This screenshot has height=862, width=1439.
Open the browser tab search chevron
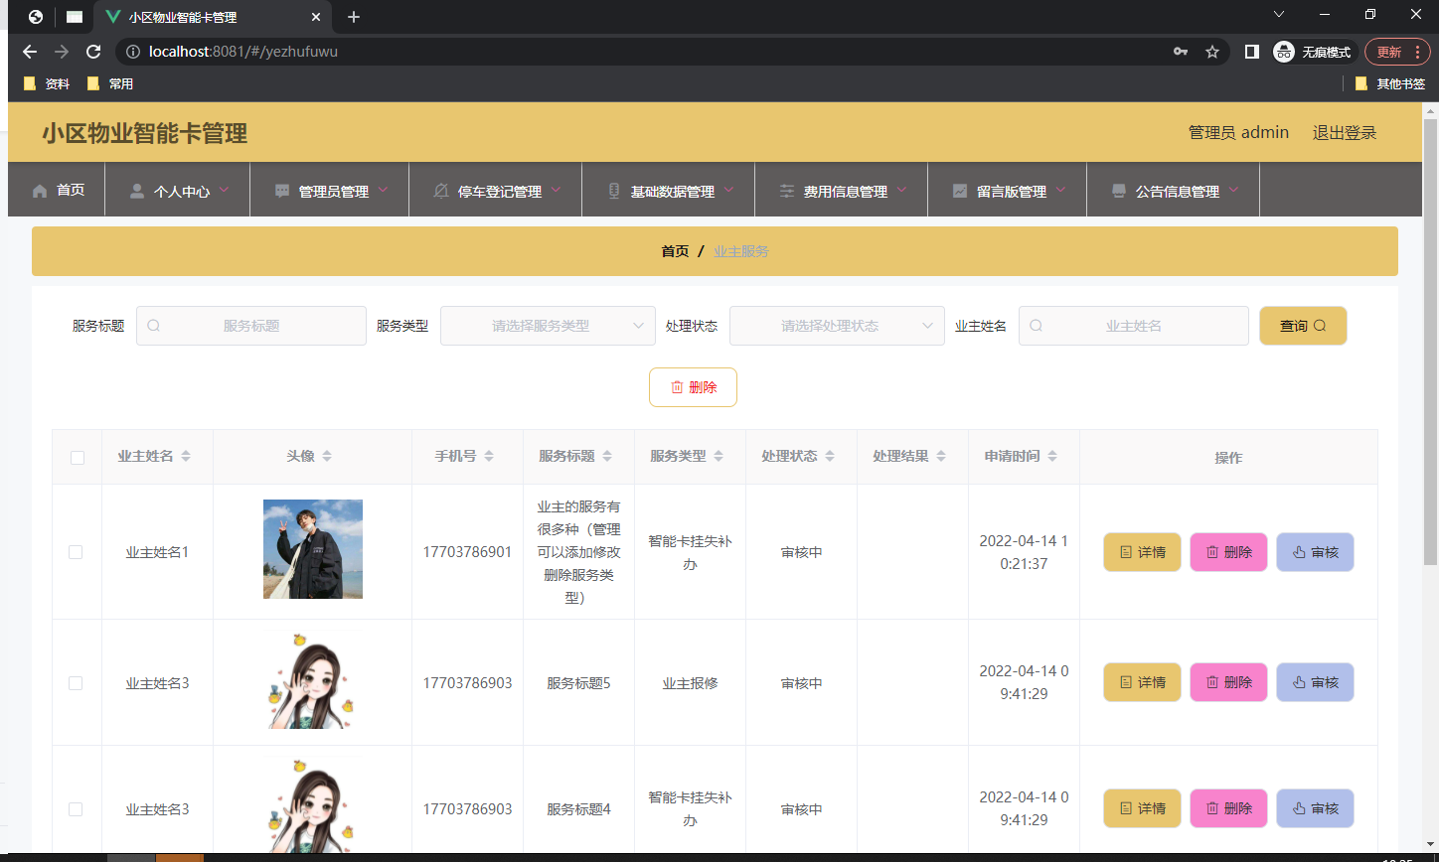1279,14
